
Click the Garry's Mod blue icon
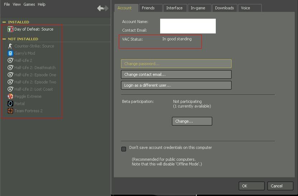coord(10,53)
